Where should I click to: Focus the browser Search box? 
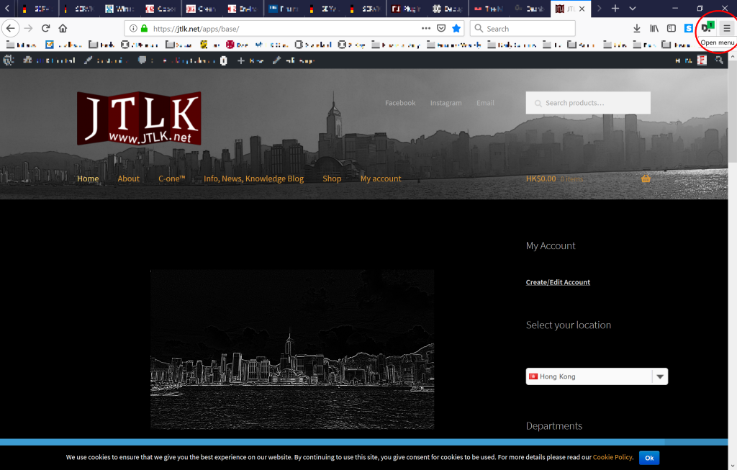pyautogui.click(x=523, y=29)
